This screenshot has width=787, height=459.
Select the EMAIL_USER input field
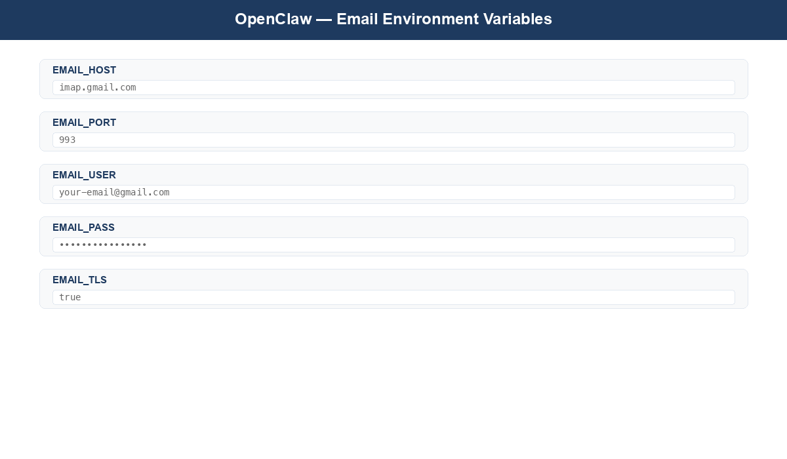point(393,192)
